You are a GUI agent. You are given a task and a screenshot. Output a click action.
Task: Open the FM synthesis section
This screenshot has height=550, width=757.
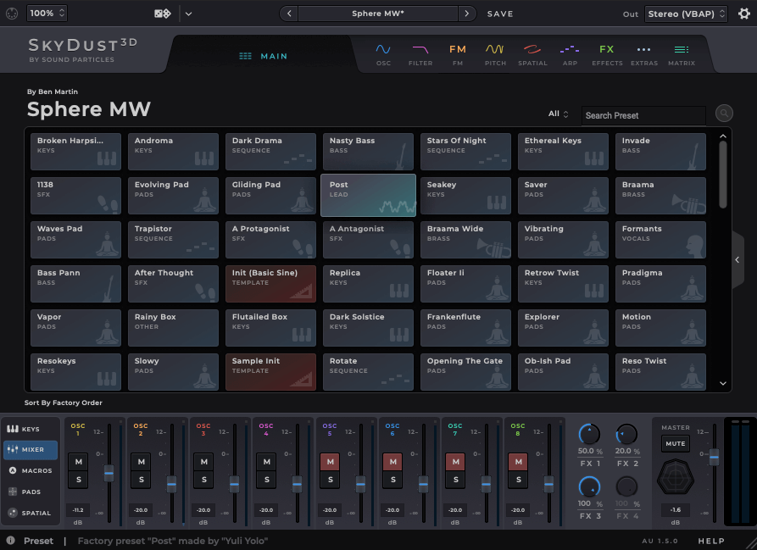pos(458,54)
